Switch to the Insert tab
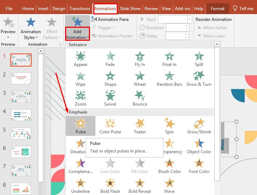The height and width of the screenshot is (195, 257). click(x=43, y=9)
